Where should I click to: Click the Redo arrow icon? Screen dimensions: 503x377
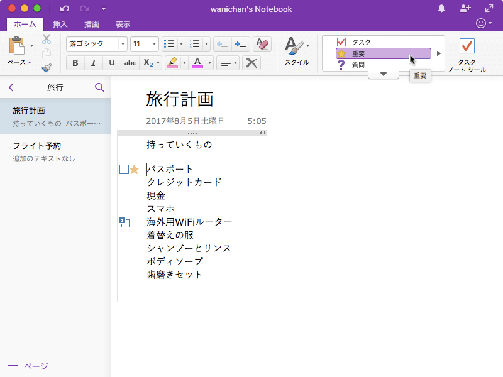click(x=85, y=9)
